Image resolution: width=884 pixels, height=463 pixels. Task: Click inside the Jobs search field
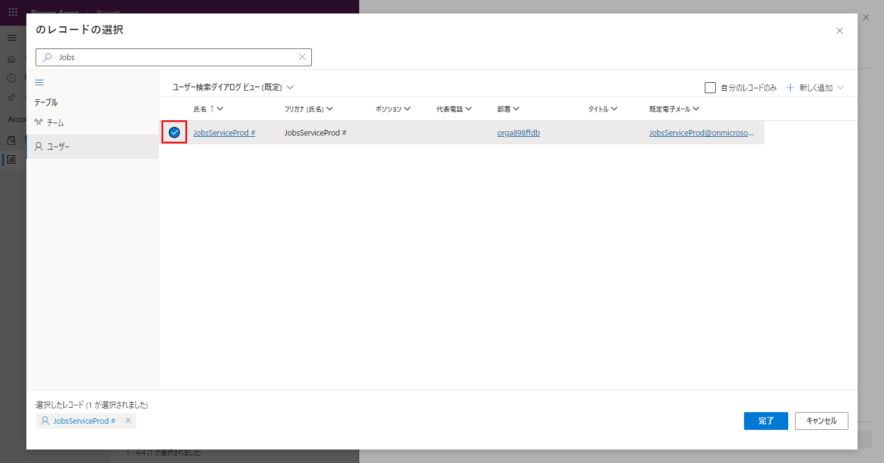(174, 57)
